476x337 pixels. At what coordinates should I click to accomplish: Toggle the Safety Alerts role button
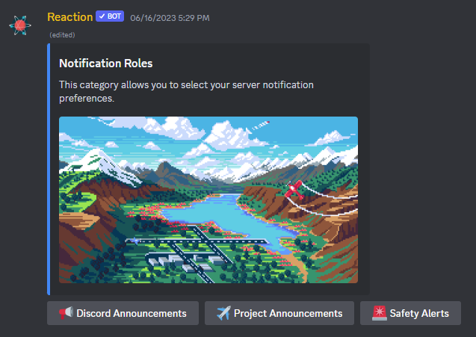[410, 313]
